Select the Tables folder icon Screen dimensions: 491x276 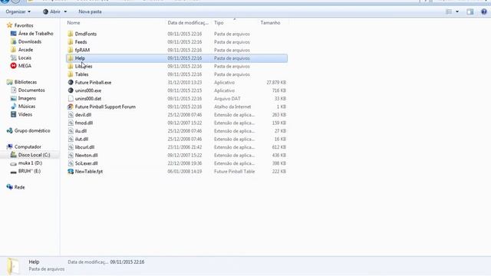click(x=71, y=74)
